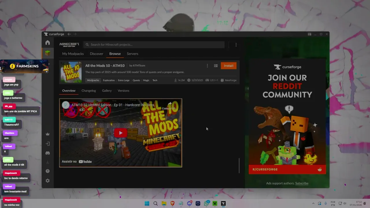This screenshot has width=370, height=208.
Task: Open the crown premium icon in sidebar
Action: (48, 134)
